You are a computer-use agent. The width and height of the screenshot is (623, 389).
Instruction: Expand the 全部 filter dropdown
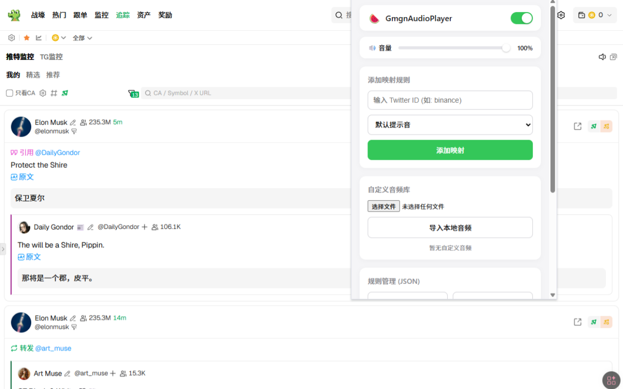[82, 38]
